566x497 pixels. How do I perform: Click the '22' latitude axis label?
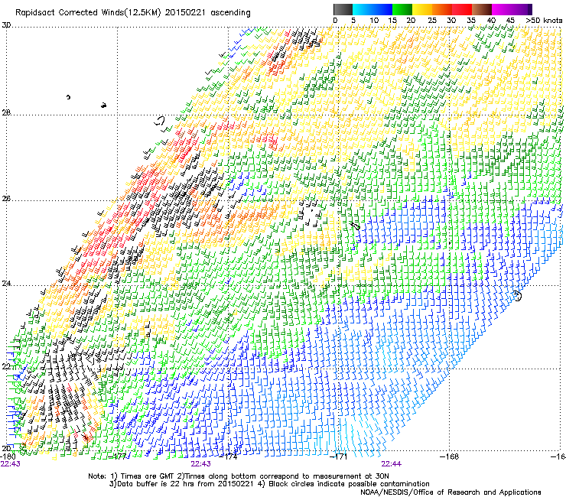[x=6, y=367]
